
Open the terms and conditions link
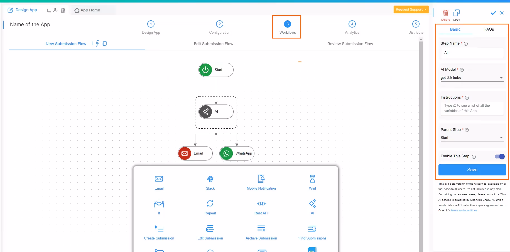click(464, 211)
